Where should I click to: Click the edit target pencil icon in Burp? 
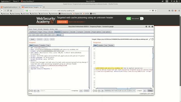click(150, 39)
